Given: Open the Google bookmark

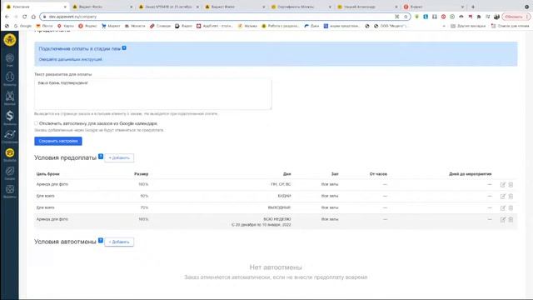Looking at the screenshot, I should click(22, 26).
